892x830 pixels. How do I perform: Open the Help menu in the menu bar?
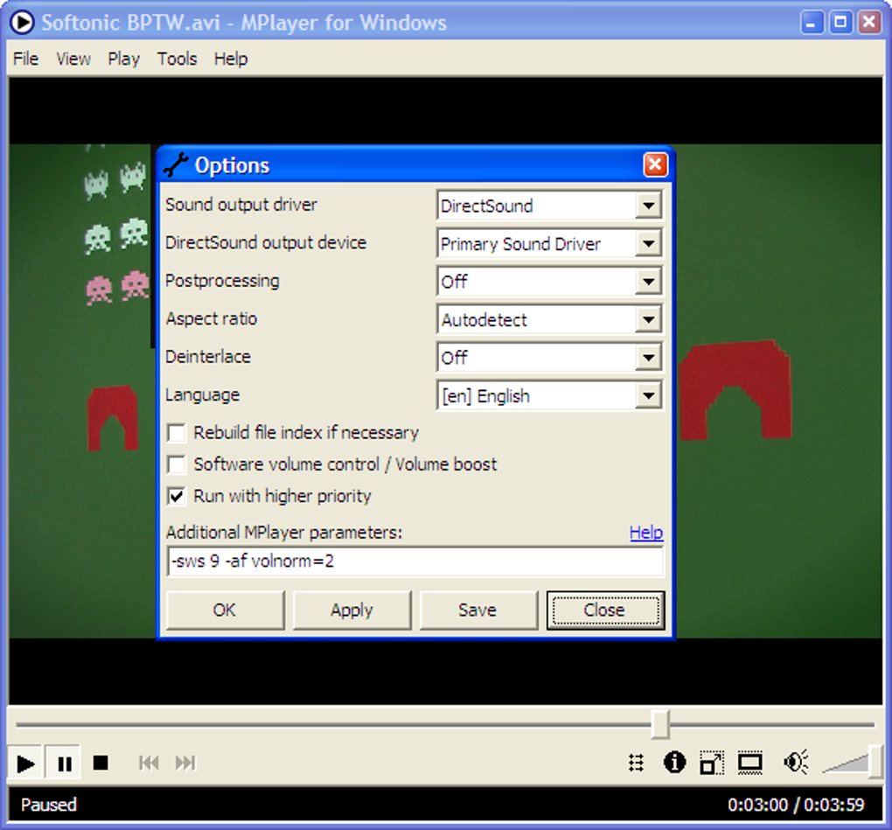point(231,59)
